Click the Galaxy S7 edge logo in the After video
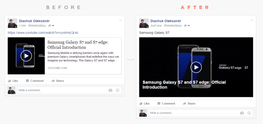 [x=233, y=67]
